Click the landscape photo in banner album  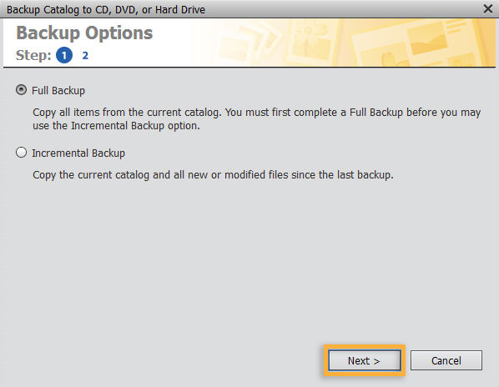426,38
